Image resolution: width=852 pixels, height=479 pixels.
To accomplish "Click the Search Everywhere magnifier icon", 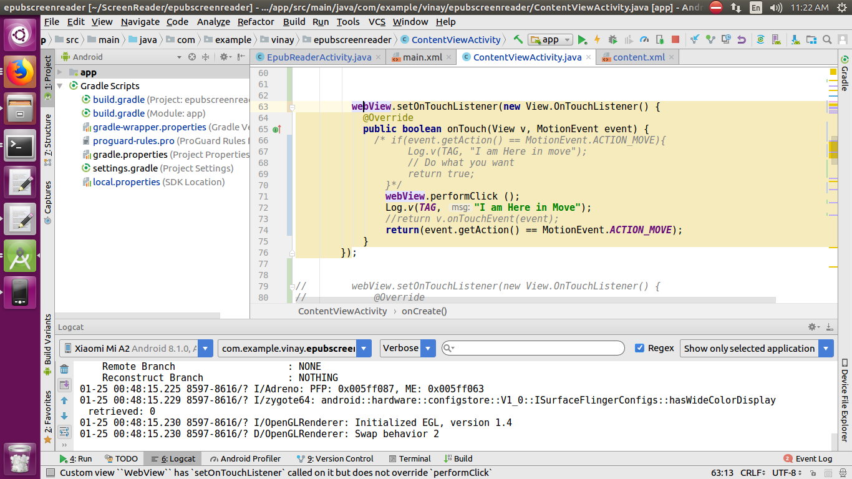I will click(x=826, y=40).
